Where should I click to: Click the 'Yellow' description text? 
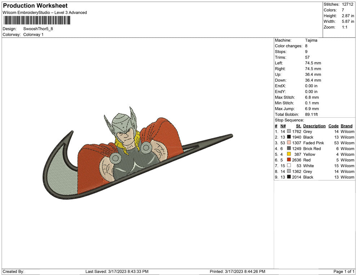(309, 154)
